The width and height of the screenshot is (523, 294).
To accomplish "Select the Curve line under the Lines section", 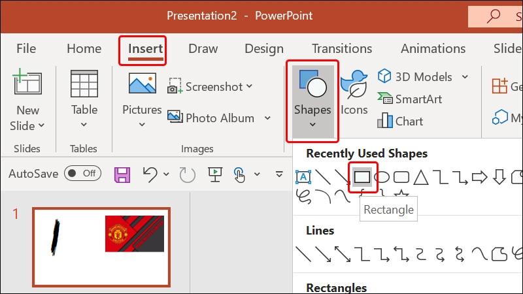I will [x=480, y=254].
